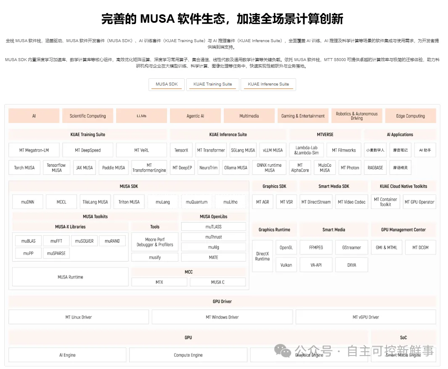Select the SGLang MUSA box
This screenshot has width=448, height=369.
(243, 150)
